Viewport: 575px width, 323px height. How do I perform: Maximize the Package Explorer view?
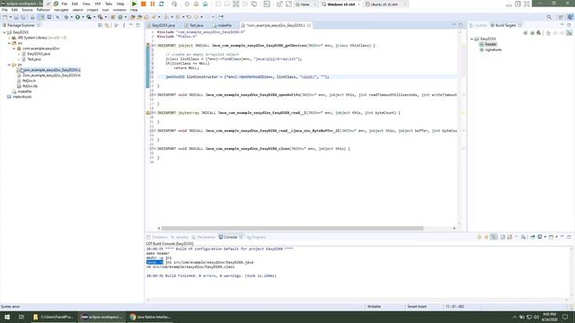pyautogui.click(x=137, y=25)
